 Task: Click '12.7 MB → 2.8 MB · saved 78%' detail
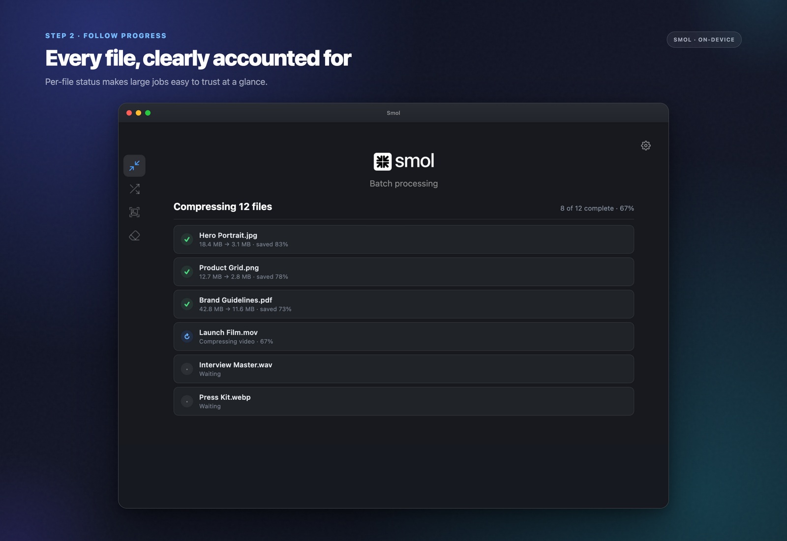[x=243, y=277]
